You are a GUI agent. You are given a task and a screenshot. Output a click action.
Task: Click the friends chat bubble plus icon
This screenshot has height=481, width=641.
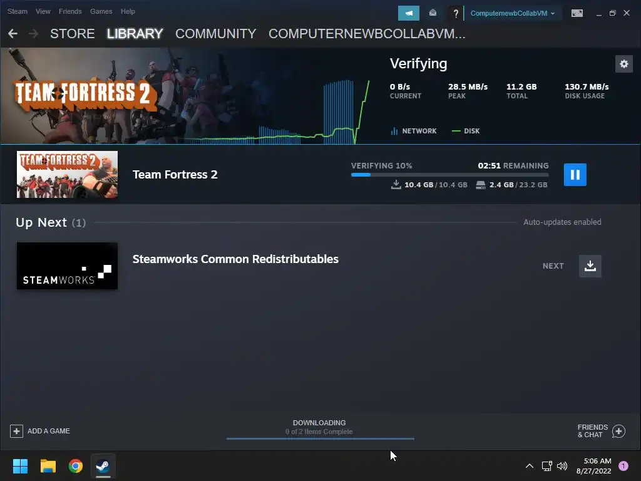coord(618,431)
